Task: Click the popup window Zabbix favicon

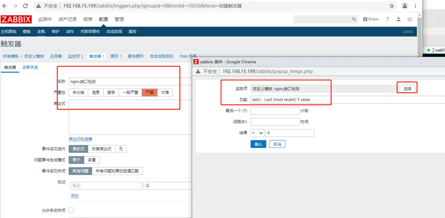Action: click(x=196, y=62)
